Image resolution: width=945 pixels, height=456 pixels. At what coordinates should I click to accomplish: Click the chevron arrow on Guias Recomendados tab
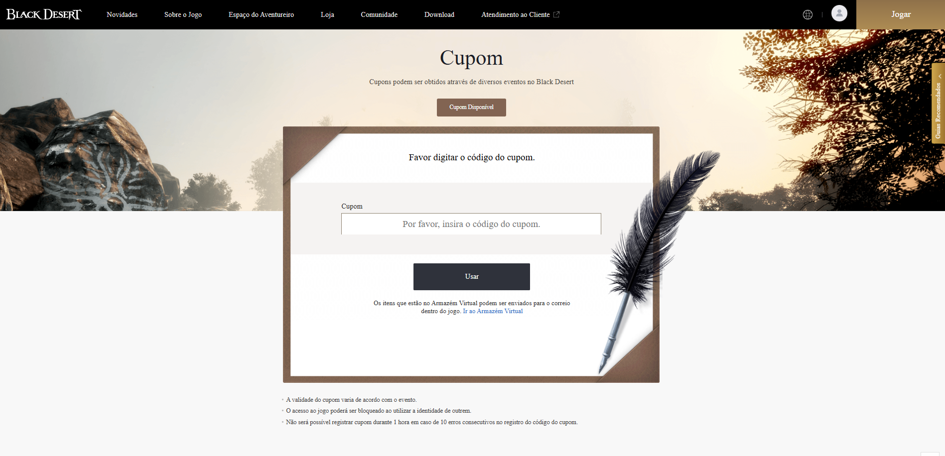[940, 76]
